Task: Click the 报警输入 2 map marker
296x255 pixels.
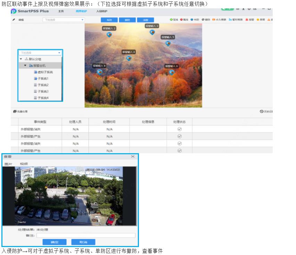Action: [x=109, y=34]
